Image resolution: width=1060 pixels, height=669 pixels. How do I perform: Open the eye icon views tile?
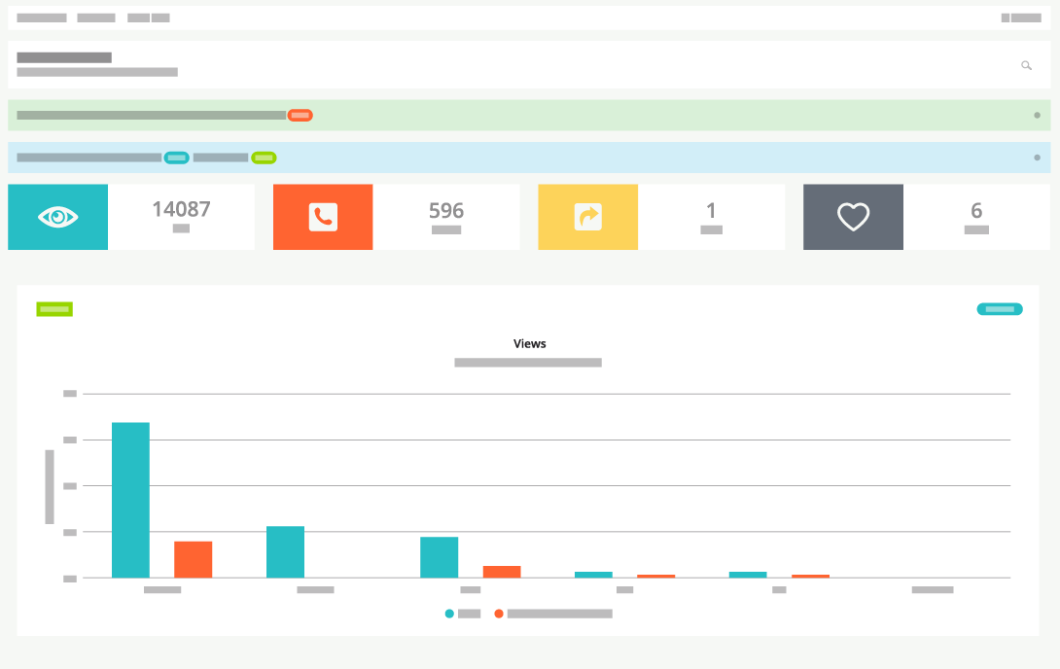(x=58, y=217)
